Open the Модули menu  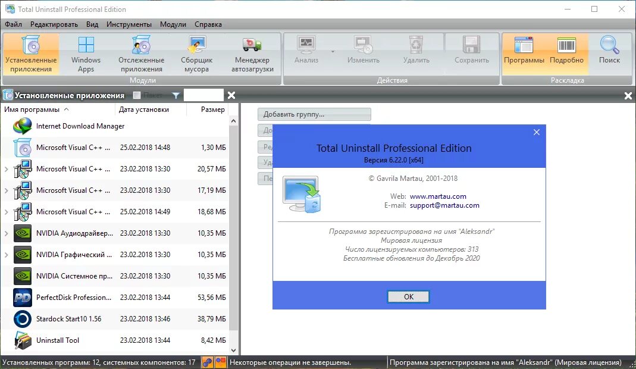coord(173,24)
